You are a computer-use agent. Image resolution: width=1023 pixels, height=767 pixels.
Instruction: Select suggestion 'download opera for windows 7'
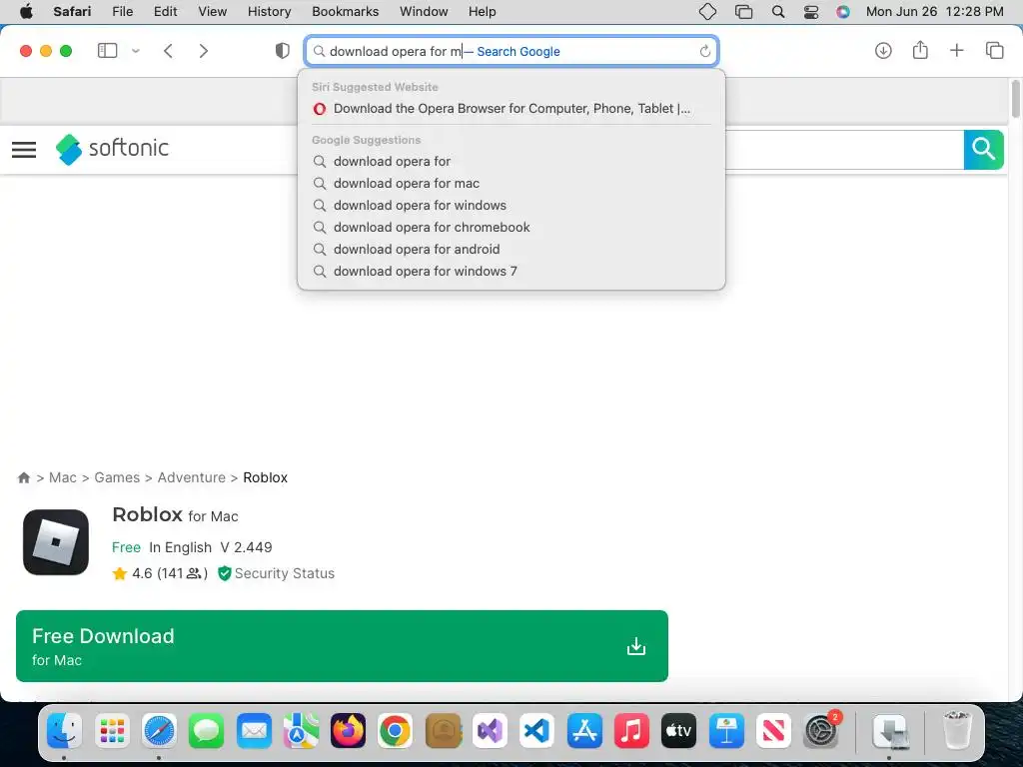[511, 272]
